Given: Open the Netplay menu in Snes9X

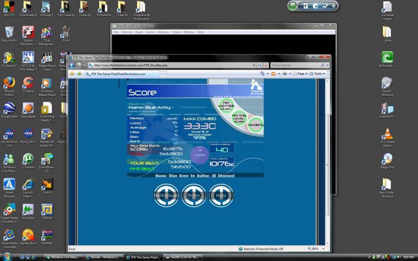Looking at the screenshot, I should 188,32.
